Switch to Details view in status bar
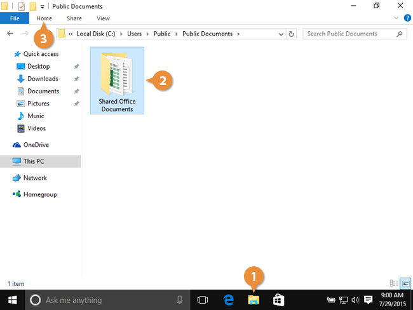 [x=394, y=283]
